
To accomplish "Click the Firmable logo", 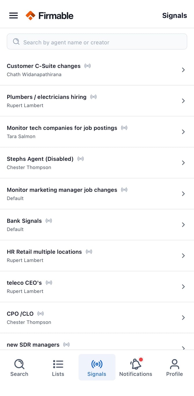I will tap(50, 16).
